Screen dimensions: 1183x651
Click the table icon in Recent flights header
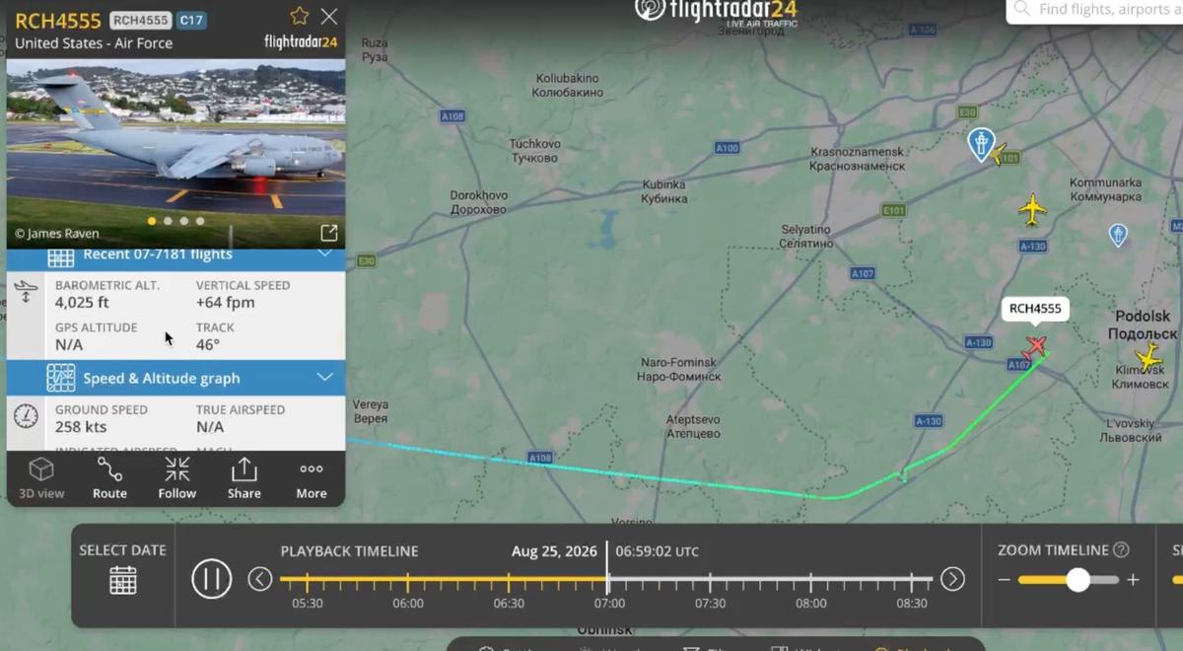60,256
